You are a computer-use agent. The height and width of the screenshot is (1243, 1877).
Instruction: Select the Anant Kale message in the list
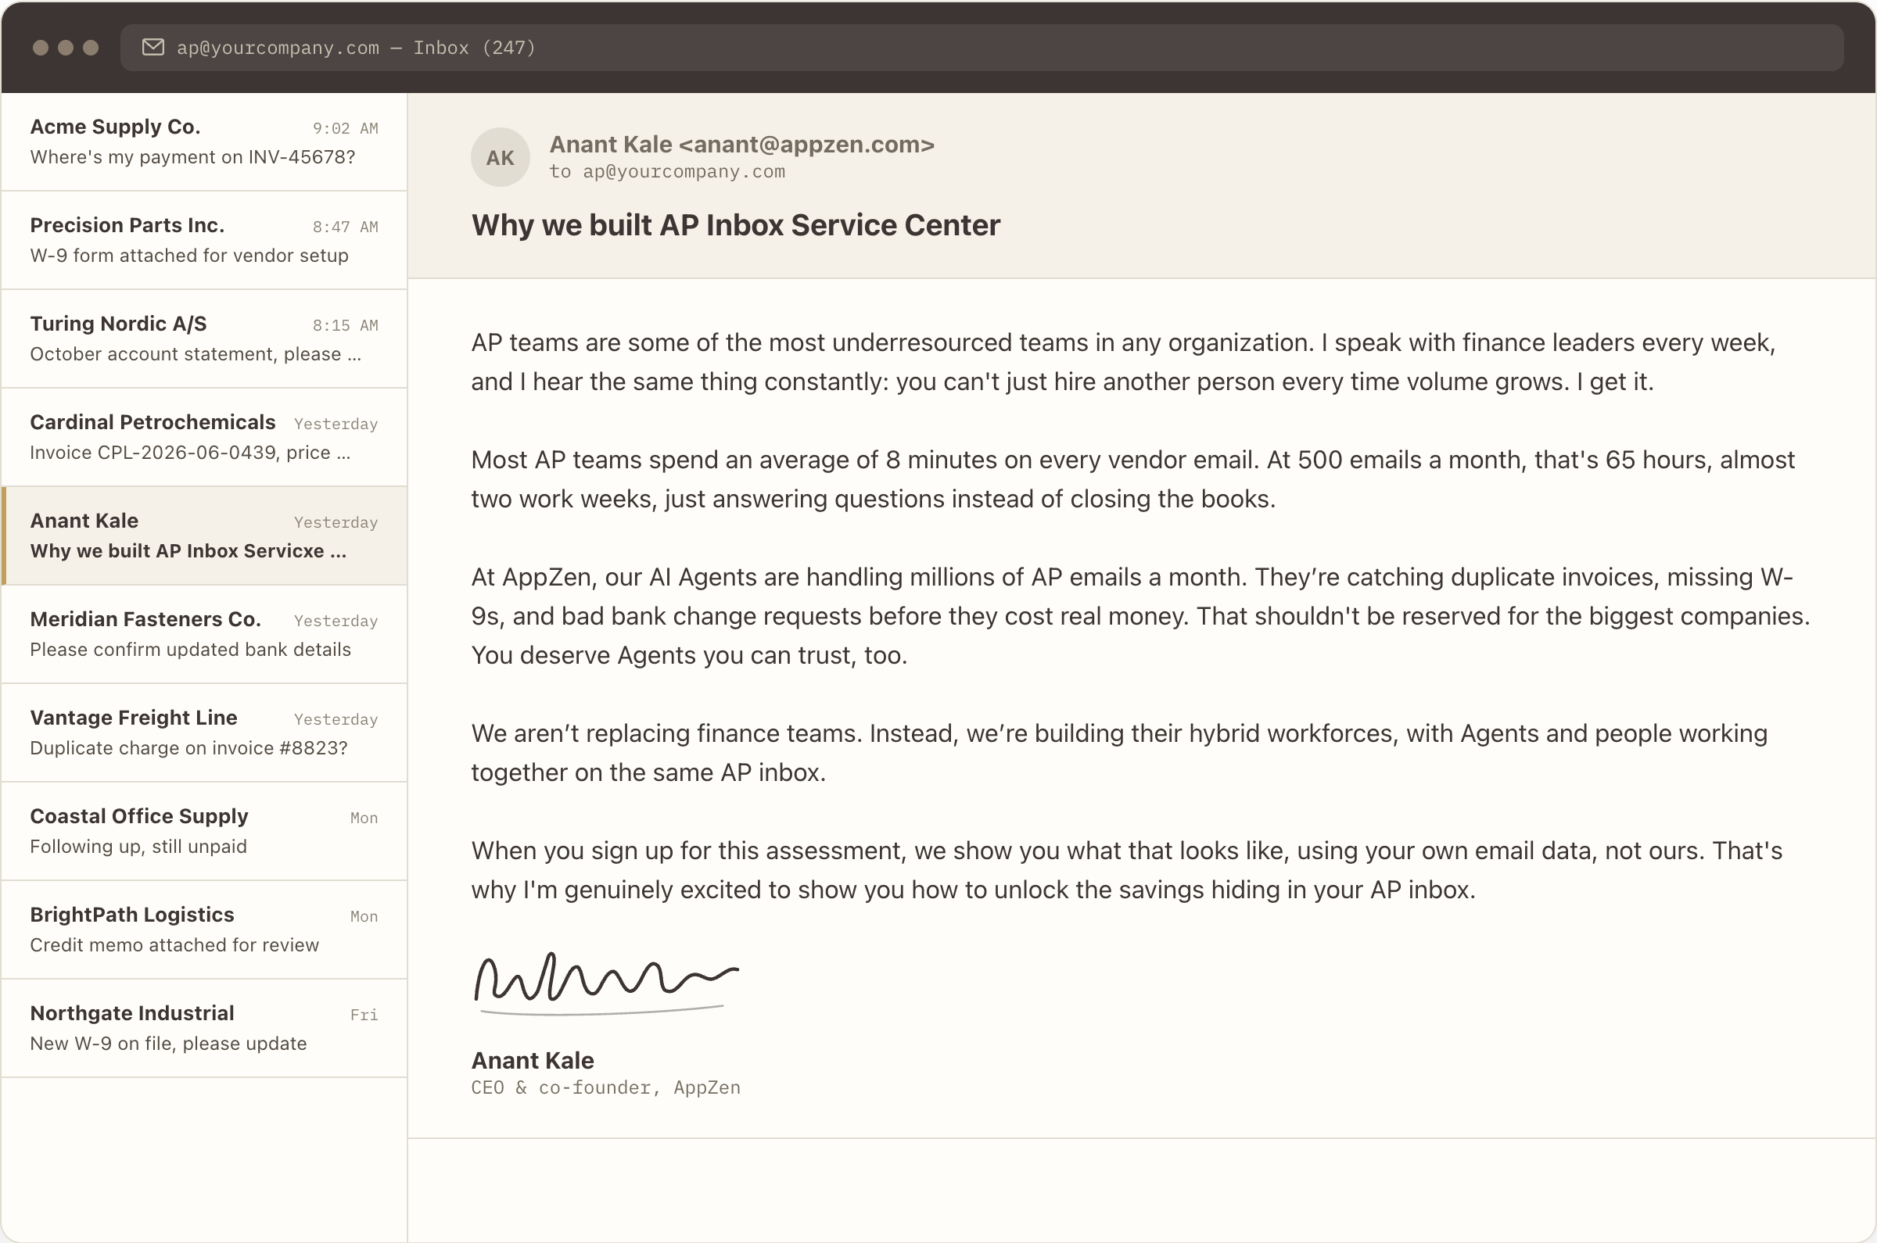[205, 536]
